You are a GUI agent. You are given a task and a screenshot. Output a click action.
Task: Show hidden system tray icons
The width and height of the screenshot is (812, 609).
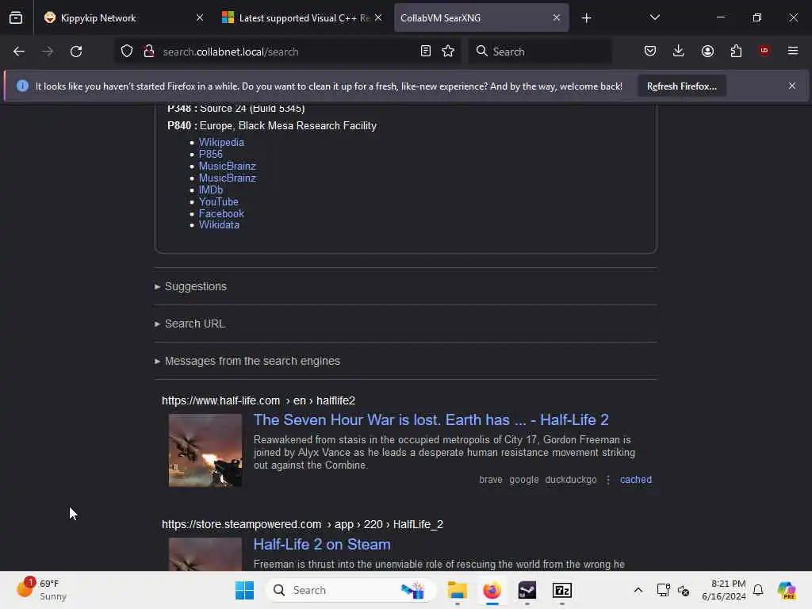[x=638, y=590]
